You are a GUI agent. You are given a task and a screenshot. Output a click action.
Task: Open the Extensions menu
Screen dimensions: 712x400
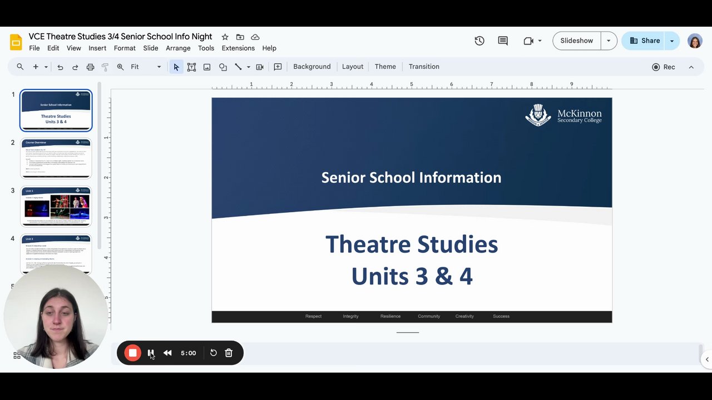point(238,48)
